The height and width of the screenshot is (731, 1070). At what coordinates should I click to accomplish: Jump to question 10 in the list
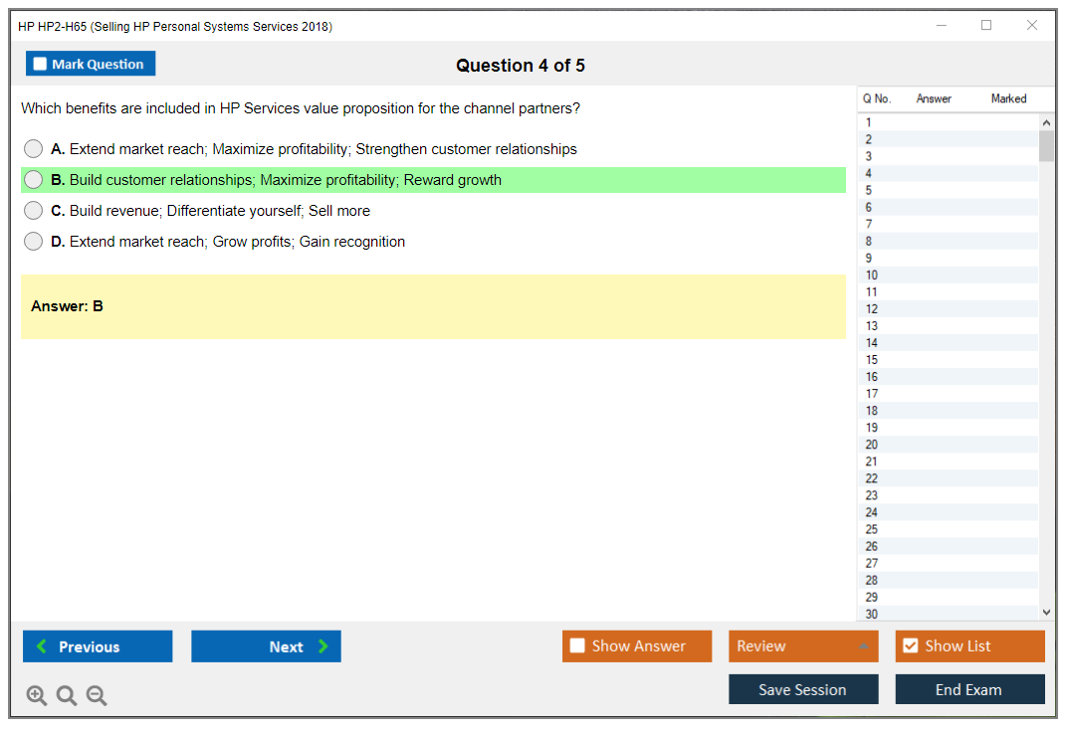(872, 275)
